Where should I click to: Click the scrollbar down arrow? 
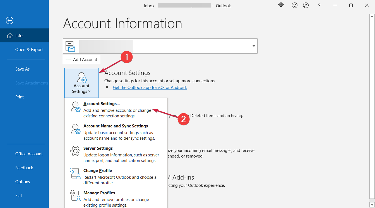pos(372,205)
